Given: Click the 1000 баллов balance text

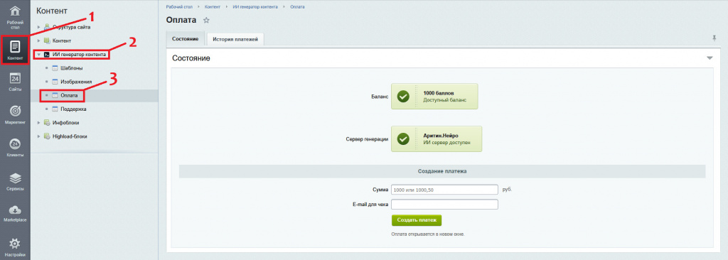Looking at the screenshot, I should 438,93.
